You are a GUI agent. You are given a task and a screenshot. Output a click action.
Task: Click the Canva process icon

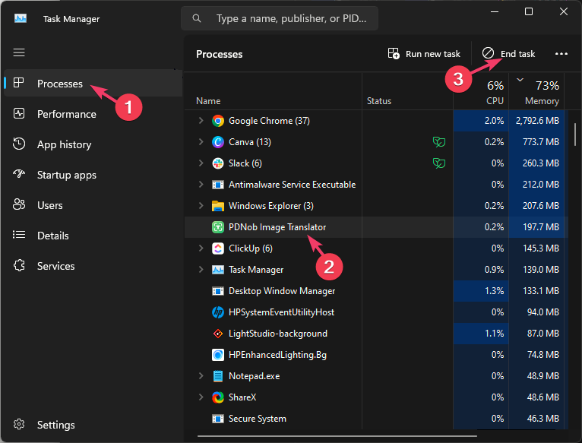[218, 142]
